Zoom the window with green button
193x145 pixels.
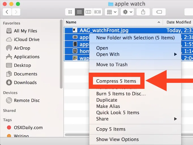(18, 4)
